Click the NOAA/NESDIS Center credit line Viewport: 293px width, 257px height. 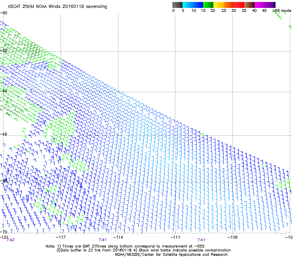point(171,255)
